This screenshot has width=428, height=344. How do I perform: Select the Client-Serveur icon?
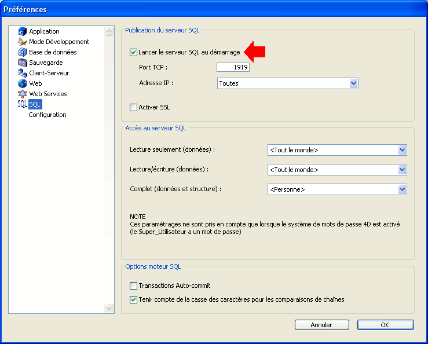pos(23,73)
